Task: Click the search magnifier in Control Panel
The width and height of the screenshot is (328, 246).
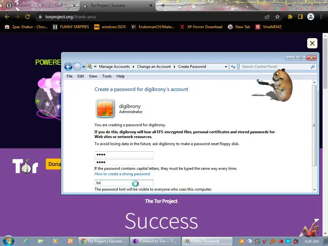Action: click(x=313, y=67)
